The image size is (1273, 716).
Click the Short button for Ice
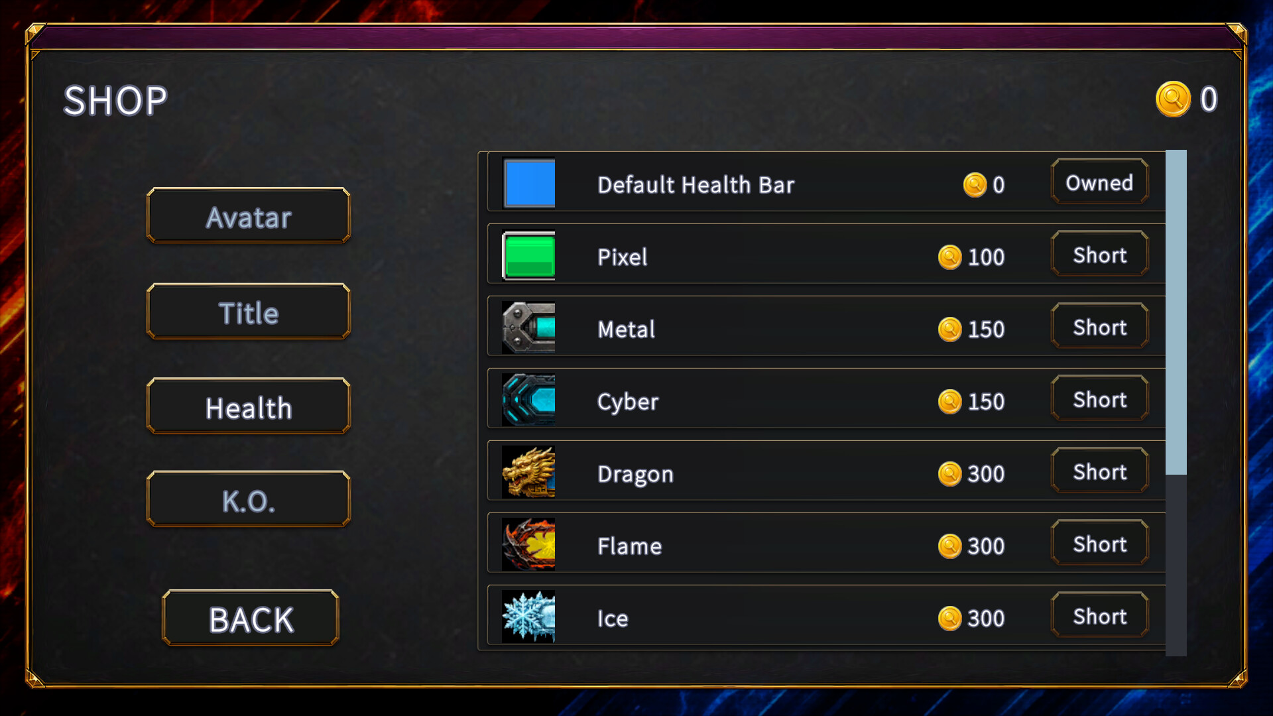[x=1100, y=615]
